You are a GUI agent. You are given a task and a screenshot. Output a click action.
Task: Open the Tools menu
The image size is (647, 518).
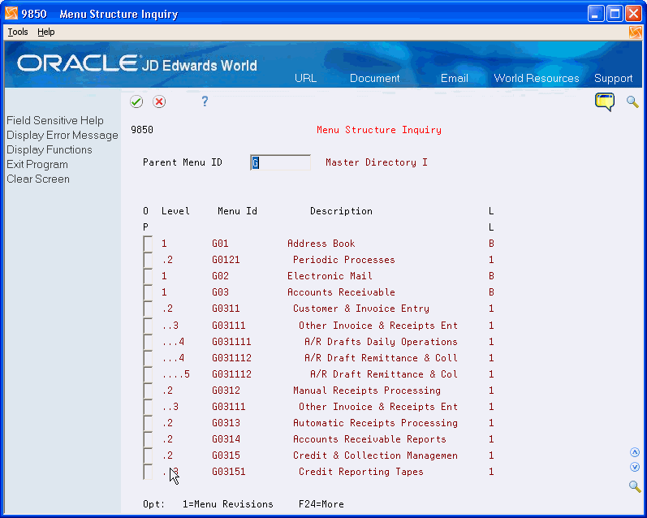pyautogui.click(x=18, y=32)
